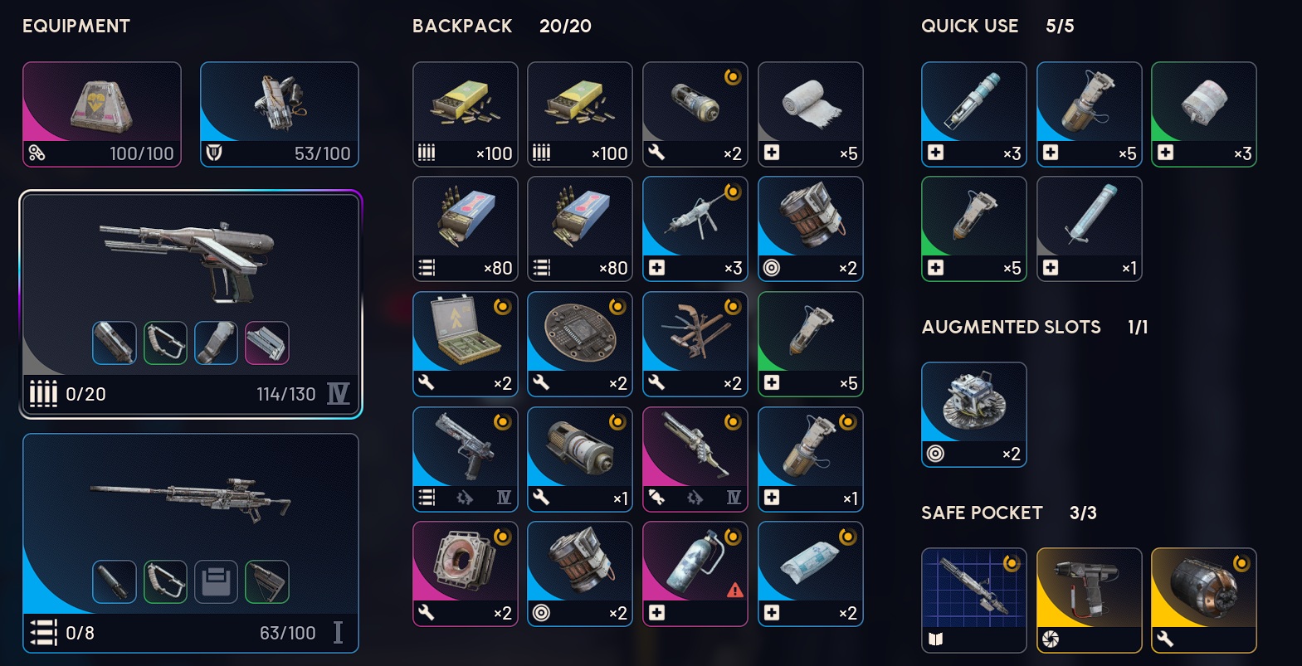Select the bandage roll stack ×5 in backpack
1302x666 pixels.
point(811,114)
